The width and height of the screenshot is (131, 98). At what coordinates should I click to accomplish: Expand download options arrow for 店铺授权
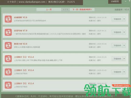click(124, 19)
